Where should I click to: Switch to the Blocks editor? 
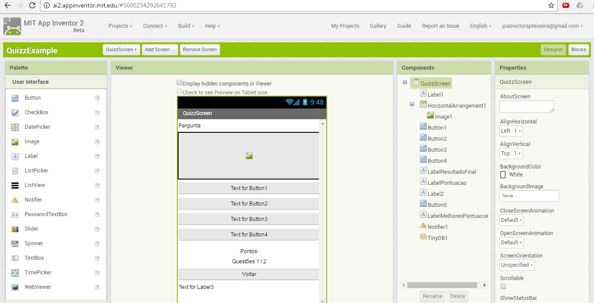[579, 49]
